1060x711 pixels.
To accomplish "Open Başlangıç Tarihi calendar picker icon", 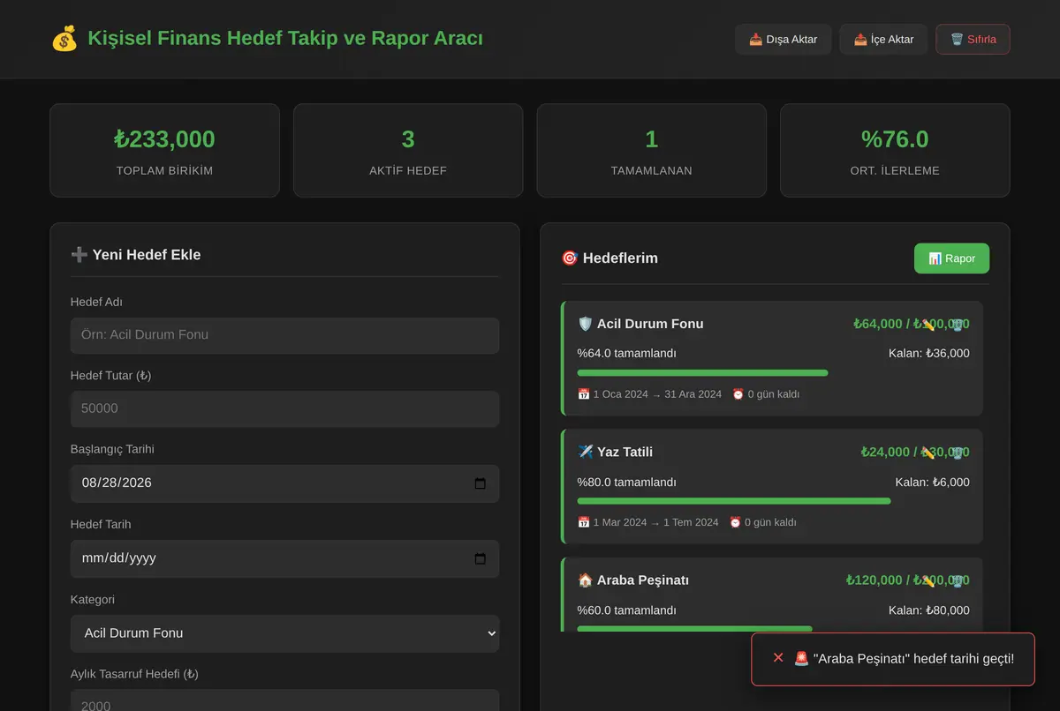I will [481, 483].
